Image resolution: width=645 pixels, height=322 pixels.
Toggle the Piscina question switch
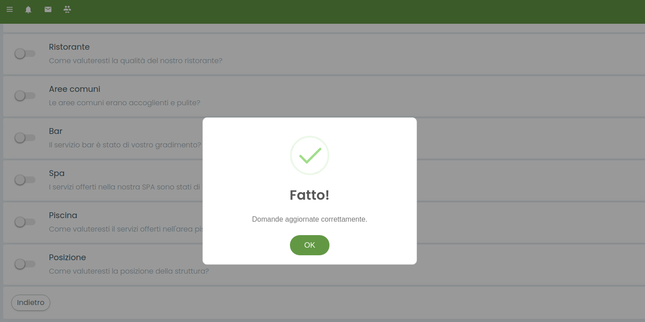[x=25, y=222]
